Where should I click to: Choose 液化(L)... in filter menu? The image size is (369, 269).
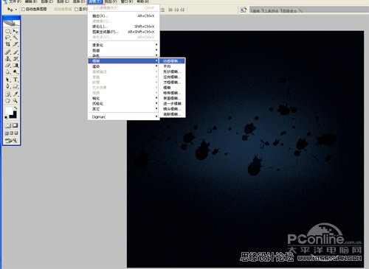(x=124, y=27)
